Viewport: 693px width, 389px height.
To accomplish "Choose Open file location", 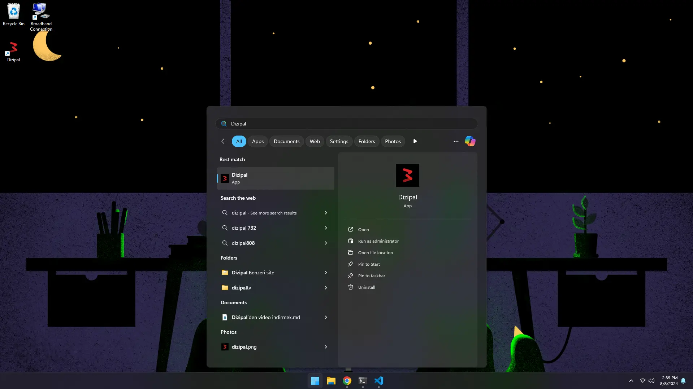I will pyautogui.click(x=375, y=253).
